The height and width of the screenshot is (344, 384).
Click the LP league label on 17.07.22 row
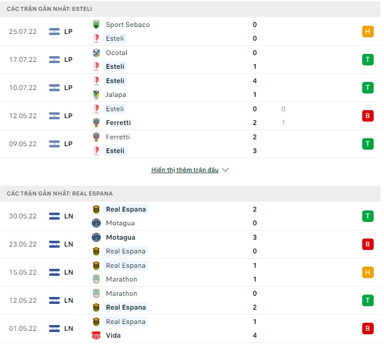coord(68,60)
